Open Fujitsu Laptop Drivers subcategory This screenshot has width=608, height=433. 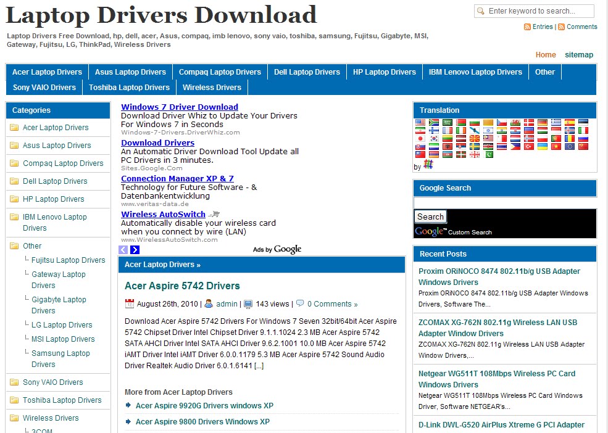tap(69, 260)
